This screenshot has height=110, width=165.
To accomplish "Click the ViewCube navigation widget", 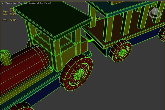I will [155, 13].
